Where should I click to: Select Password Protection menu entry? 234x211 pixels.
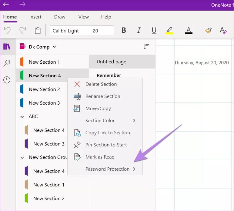[x=107, y=169]
